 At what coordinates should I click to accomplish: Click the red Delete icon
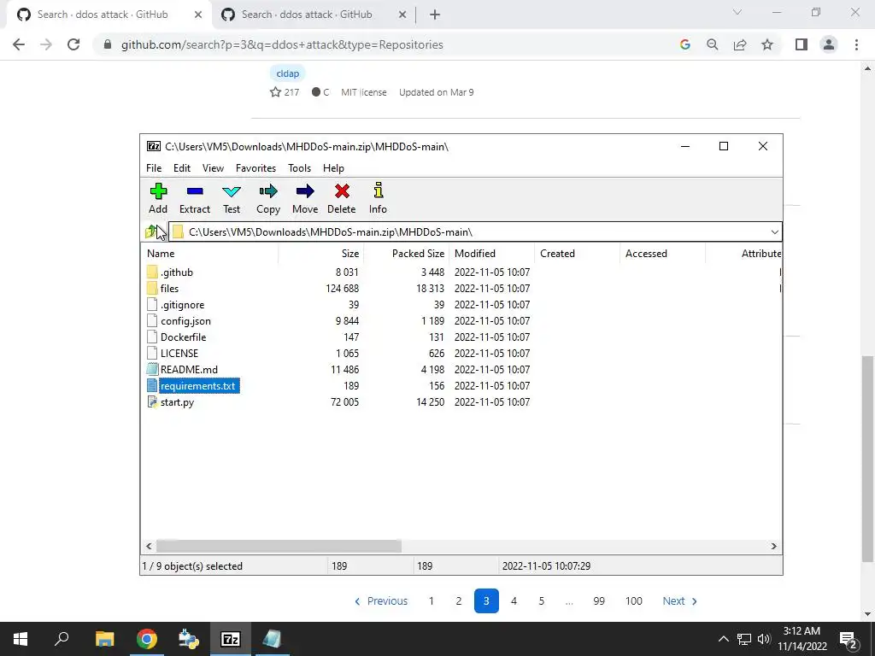tap(342, 192)
